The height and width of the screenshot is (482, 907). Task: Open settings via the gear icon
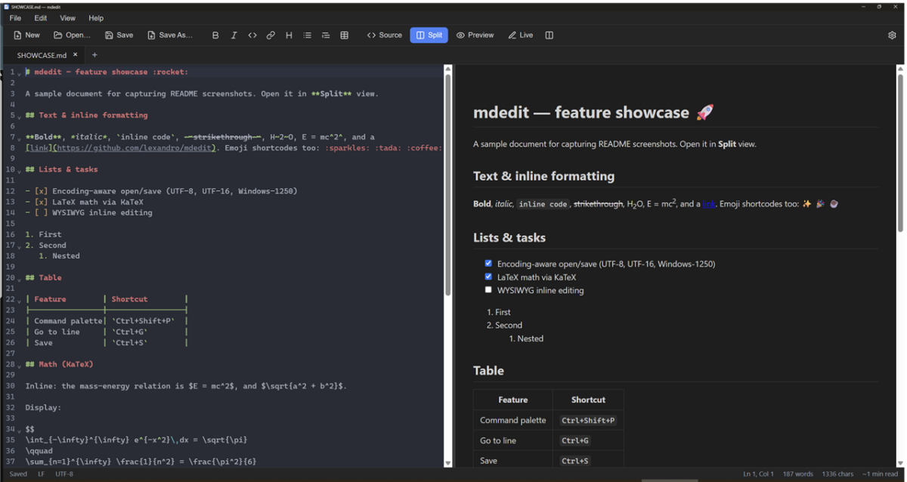pyautogui.click(x=892, y=36)
